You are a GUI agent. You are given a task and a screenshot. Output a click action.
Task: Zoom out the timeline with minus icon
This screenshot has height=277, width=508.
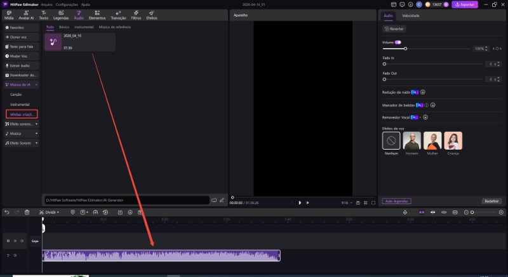(466, 212)
